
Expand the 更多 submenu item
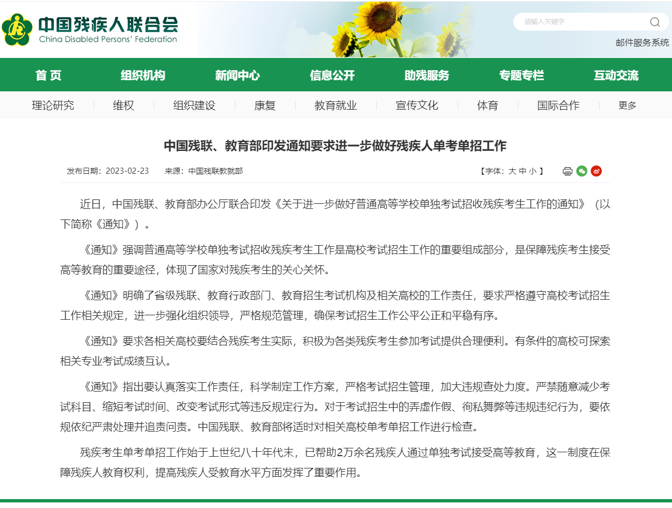click(x=627, y=105)
